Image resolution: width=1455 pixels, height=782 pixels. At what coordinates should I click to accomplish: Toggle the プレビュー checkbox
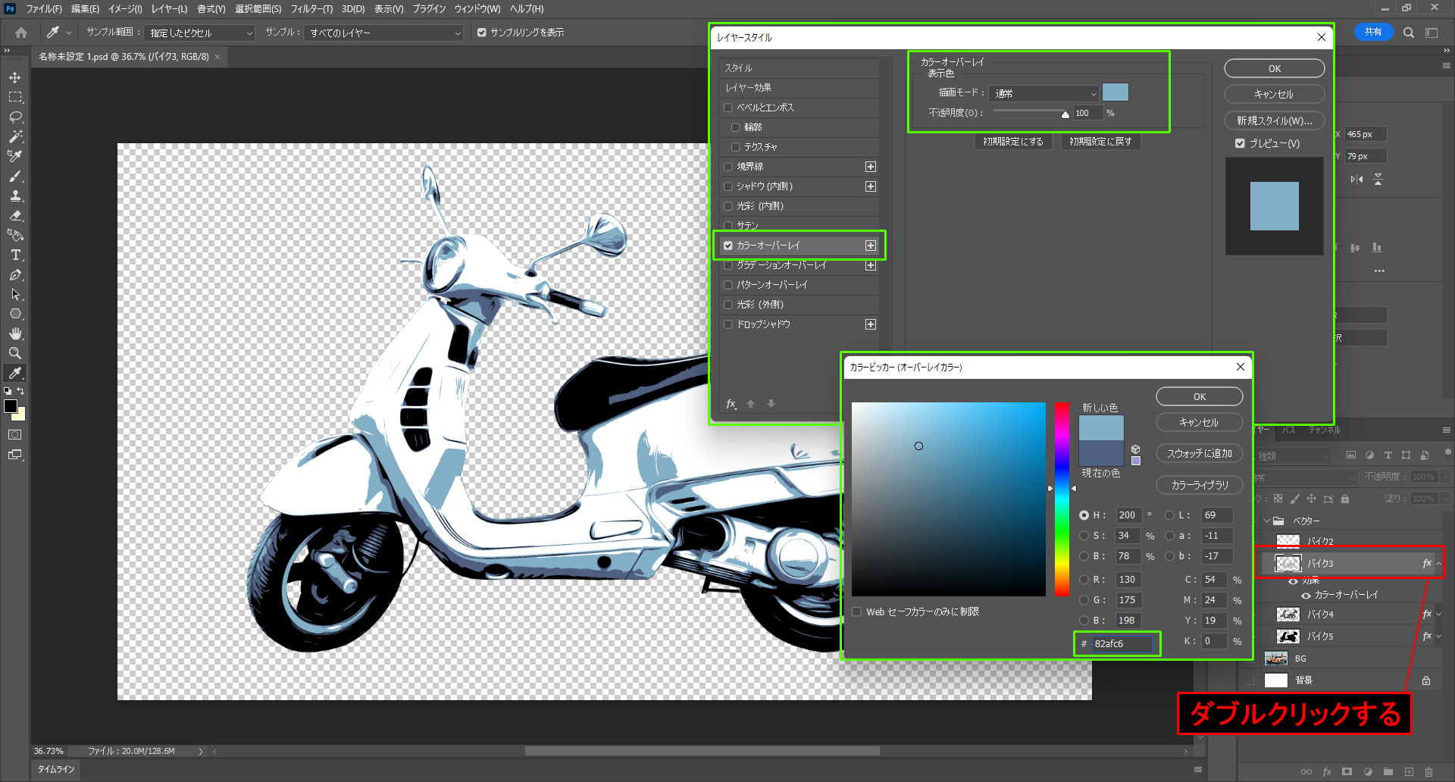click(1240, 143)
